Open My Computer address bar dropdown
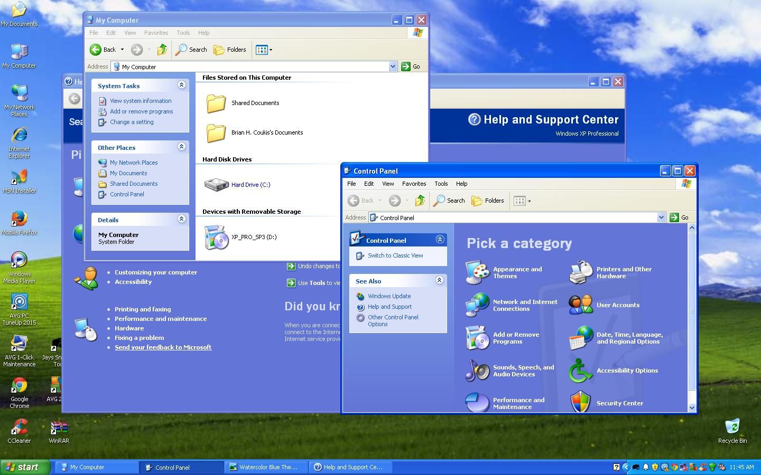Viewport: 761px width, 475px height. pos(393,66)
